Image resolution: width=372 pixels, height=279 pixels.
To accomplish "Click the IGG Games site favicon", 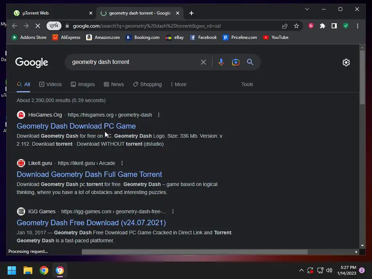I will (21, 211).
